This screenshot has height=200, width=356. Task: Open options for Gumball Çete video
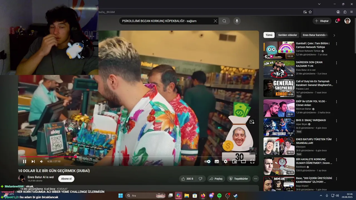[337, 44]
